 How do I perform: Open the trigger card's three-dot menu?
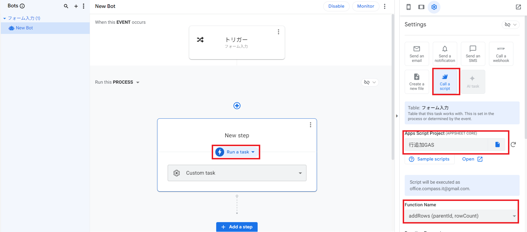[x=278, y=32]
